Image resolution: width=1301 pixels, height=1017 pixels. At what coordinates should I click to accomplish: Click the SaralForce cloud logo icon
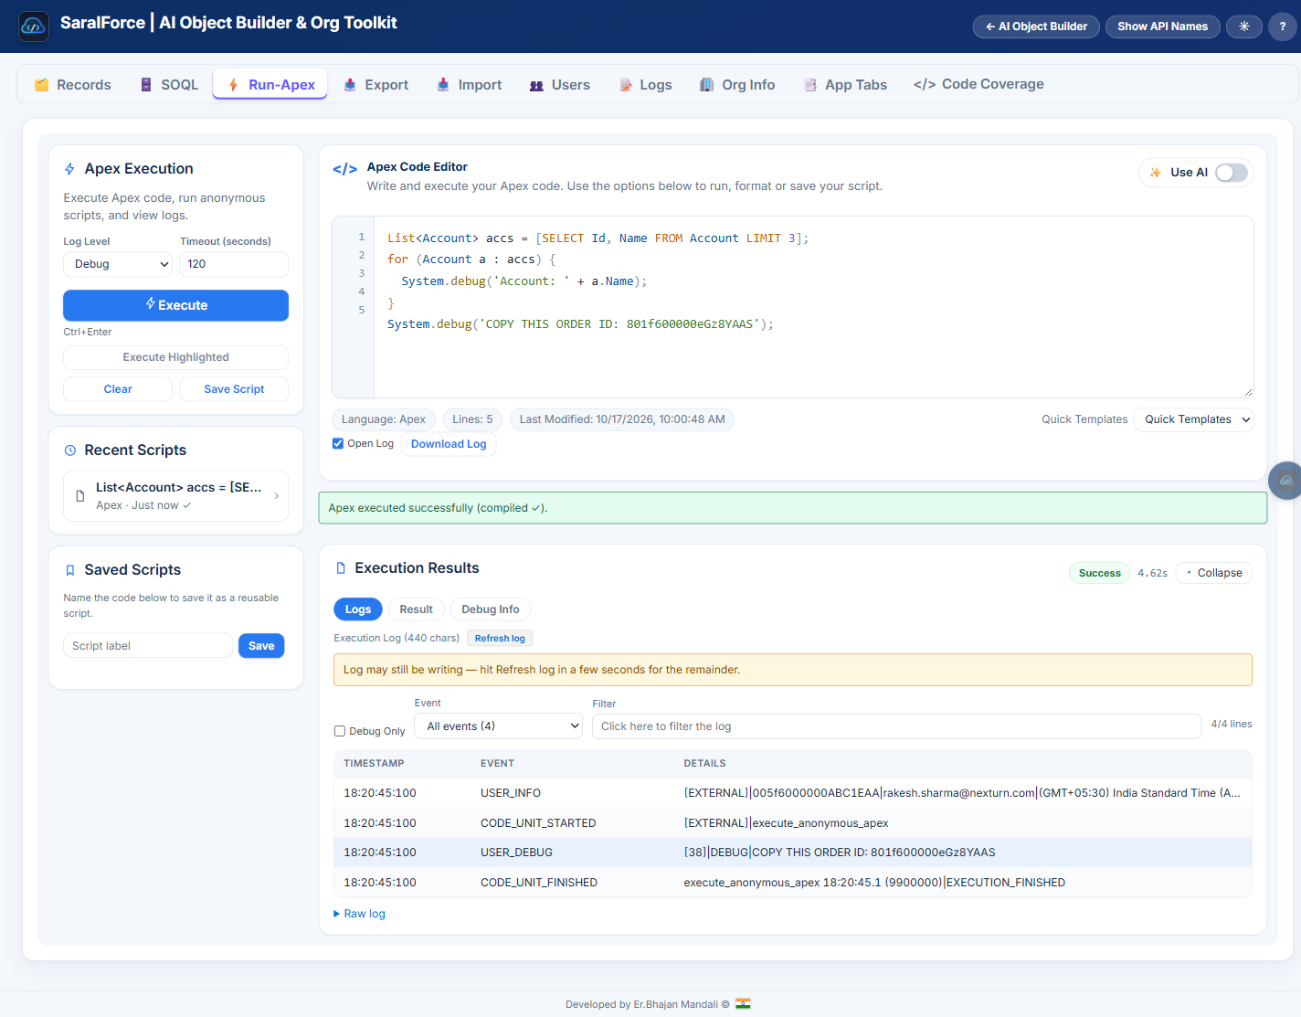(x=34, y=26)
